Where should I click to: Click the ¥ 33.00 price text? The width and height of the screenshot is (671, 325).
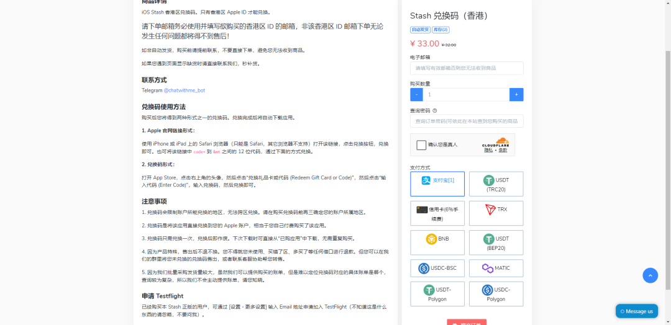tap(424, 43)
